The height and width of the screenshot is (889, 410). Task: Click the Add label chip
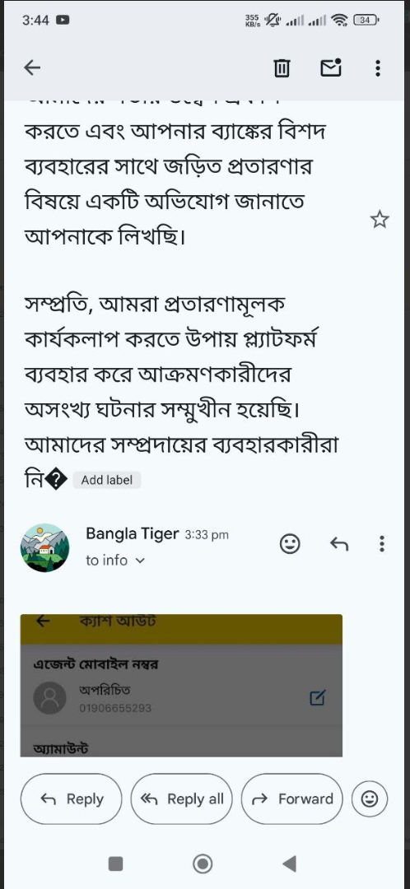pyautogui.click(x=106, y=480)
